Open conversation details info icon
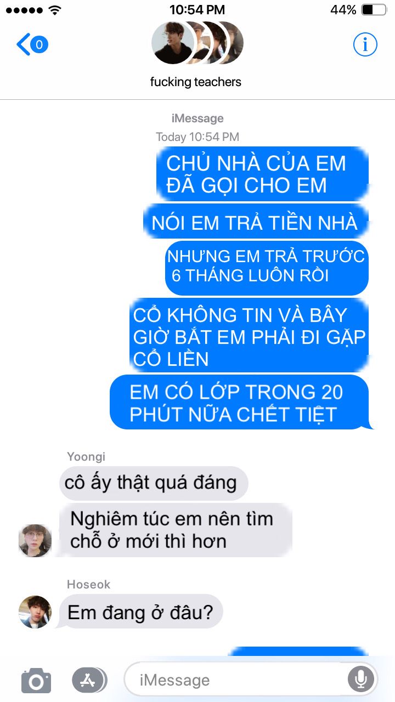395x702 pixels. [x=365, y=44]
